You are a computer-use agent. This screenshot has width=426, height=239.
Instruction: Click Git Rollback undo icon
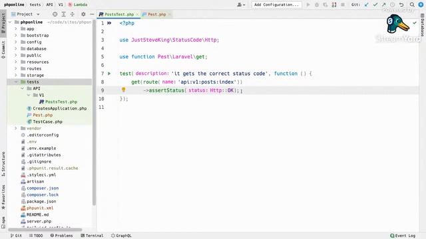401,5
